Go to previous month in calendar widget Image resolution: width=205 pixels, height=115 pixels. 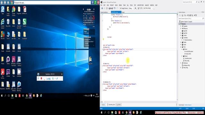pos(83,9)
